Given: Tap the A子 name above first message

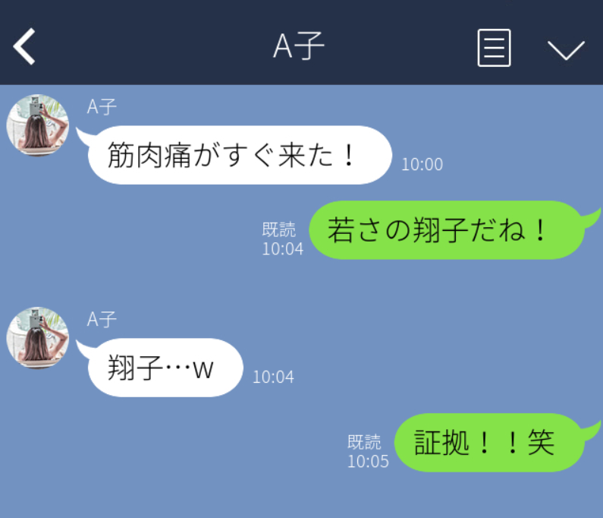Looking at the screenshot, I should point(102,106).
